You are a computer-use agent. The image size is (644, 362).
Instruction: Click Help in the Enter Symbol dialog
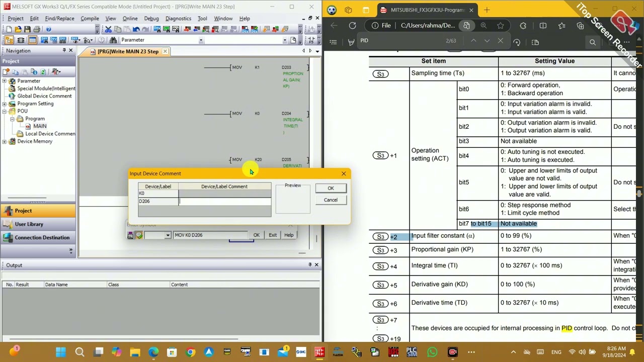(x=289, y=235)
